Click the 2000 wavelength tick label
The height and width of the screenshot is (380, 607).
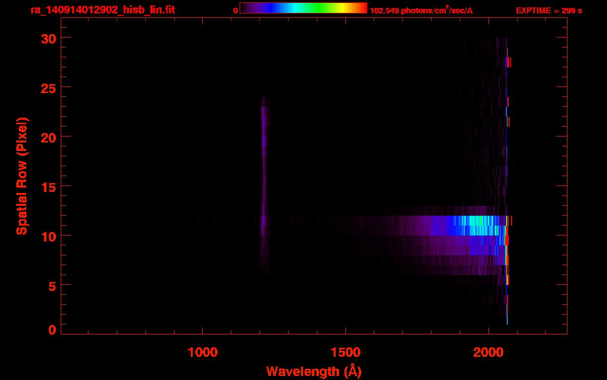pos(488,352)
